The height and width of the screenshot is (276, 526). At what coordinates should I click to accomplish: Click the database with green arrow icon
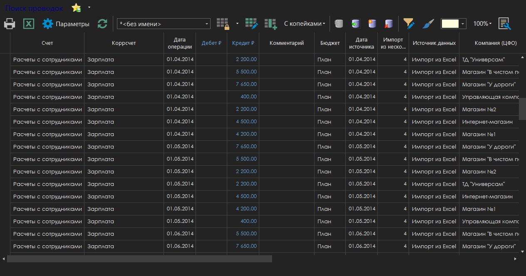click(355, 24)
